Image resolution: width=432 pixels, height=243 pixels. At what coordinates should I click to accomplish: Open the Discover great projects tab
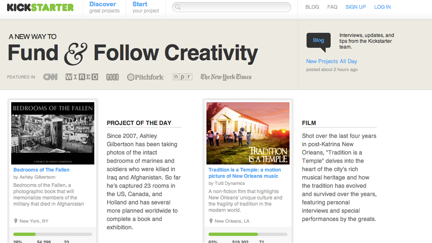point(104,7)
